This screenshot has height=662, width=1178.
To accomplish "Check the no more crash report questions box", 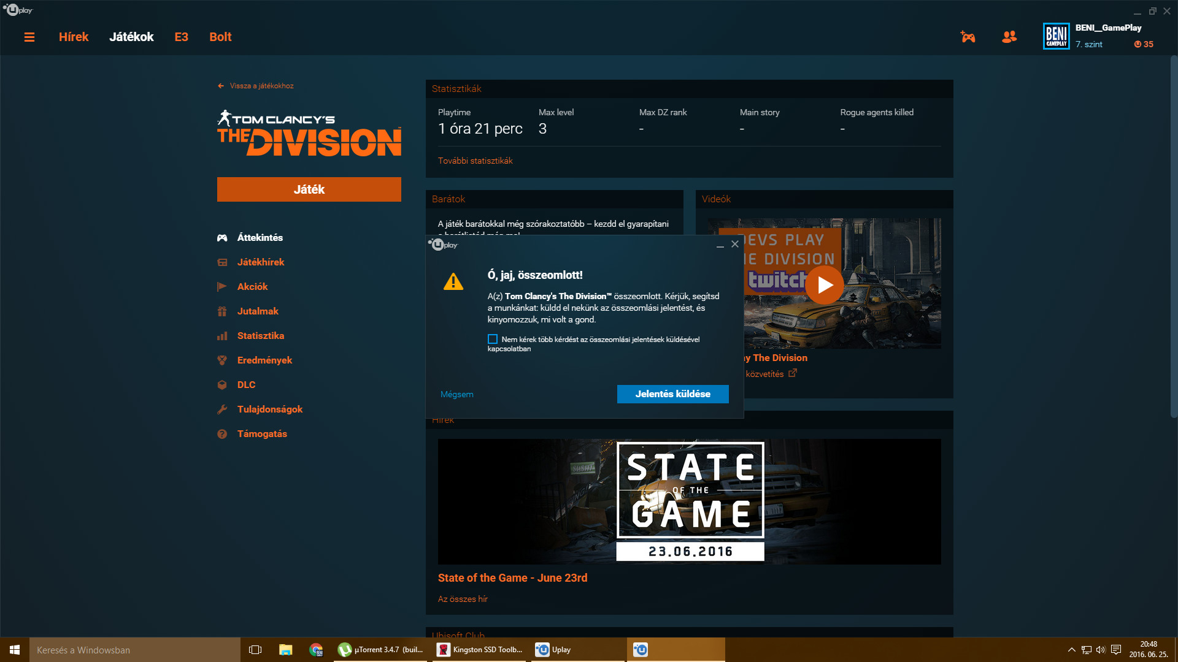I will click(x=493, y=339).
